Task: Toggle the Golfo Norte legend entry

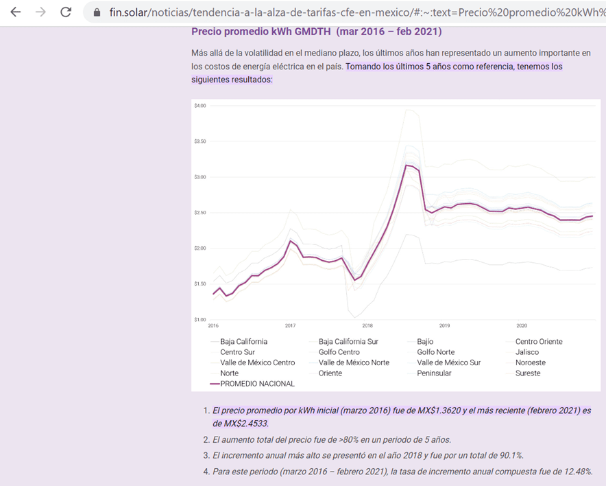Action: 435,352
